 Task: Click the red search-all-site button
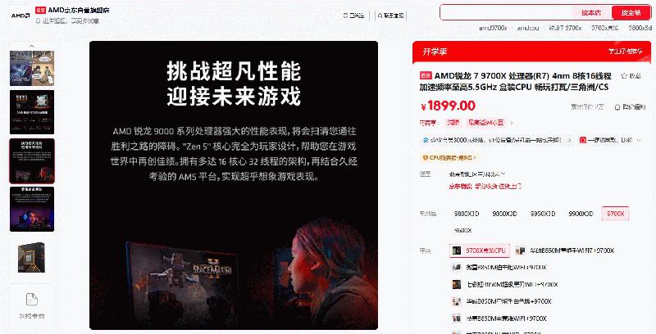tap(631, 12)
